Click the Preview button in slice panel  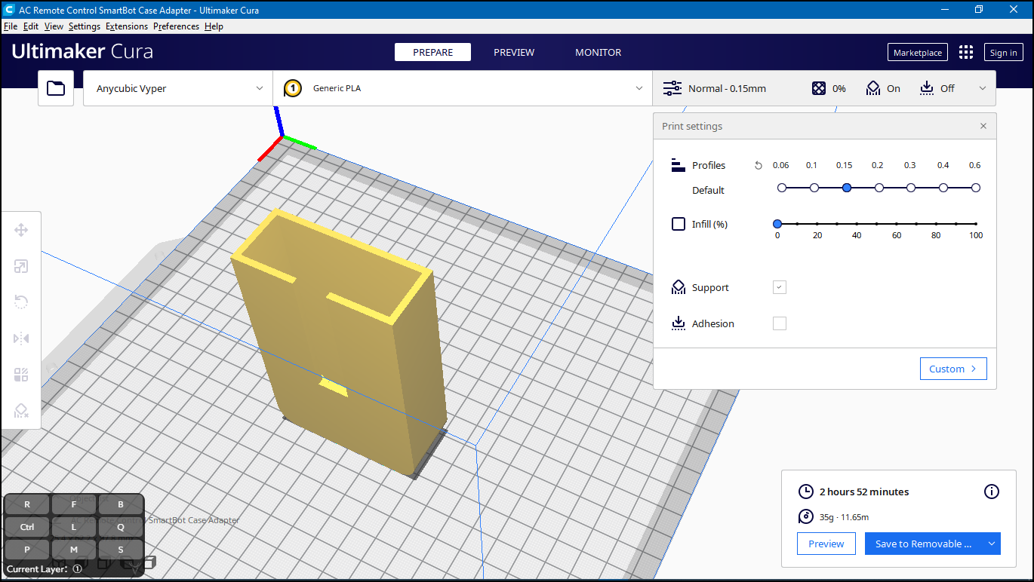point(826,544)
